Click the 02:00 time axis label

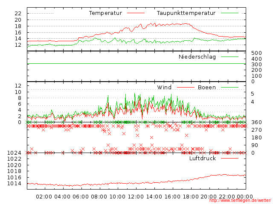44,197
